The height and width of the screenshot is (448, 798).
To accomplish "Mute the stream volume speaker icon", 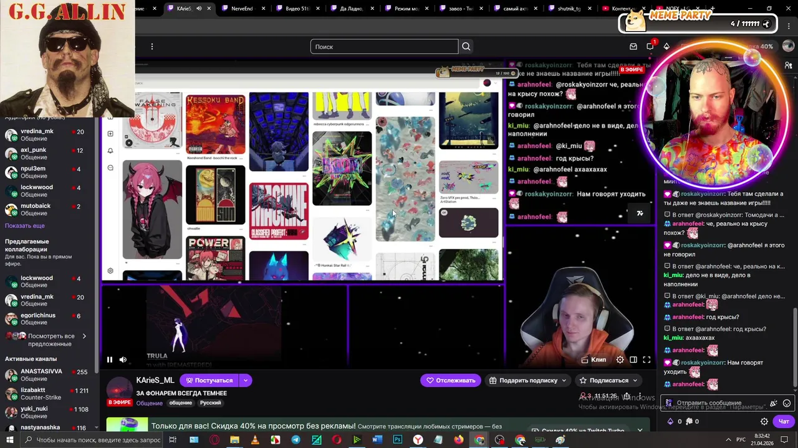I will coord(123,360).
